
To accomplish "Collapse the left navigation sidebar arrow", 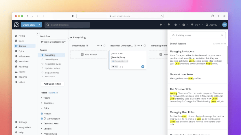I will point(38,33).
